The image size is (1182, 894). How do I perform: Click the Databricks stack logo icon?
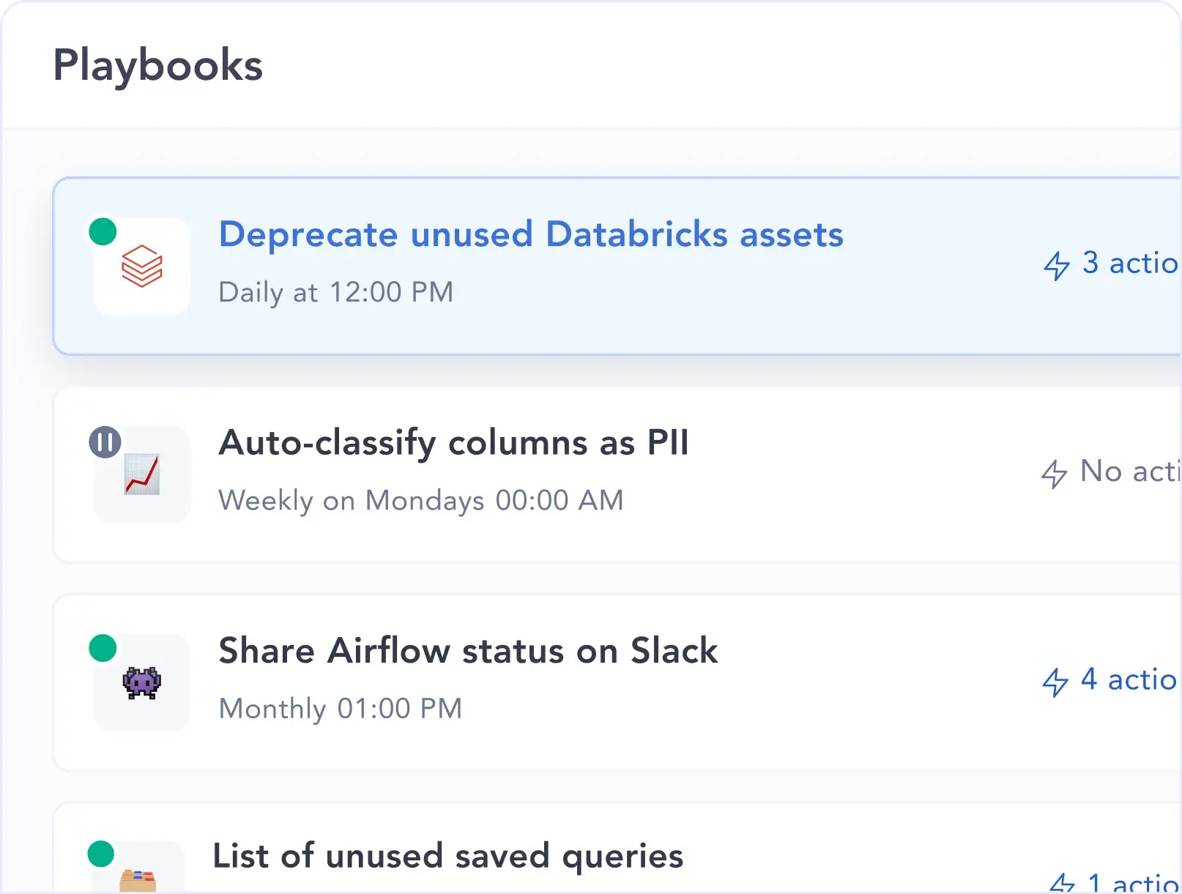pyautogui.click(x=142, y=267)
